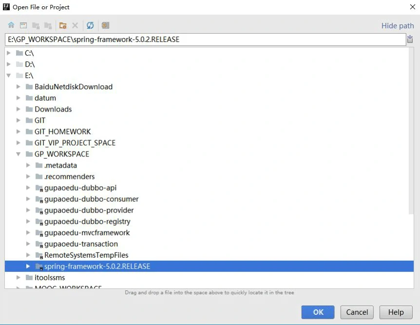This screenshot has width=420, height=325.
Task: Open path history icon beside path field
Action: 410,39
